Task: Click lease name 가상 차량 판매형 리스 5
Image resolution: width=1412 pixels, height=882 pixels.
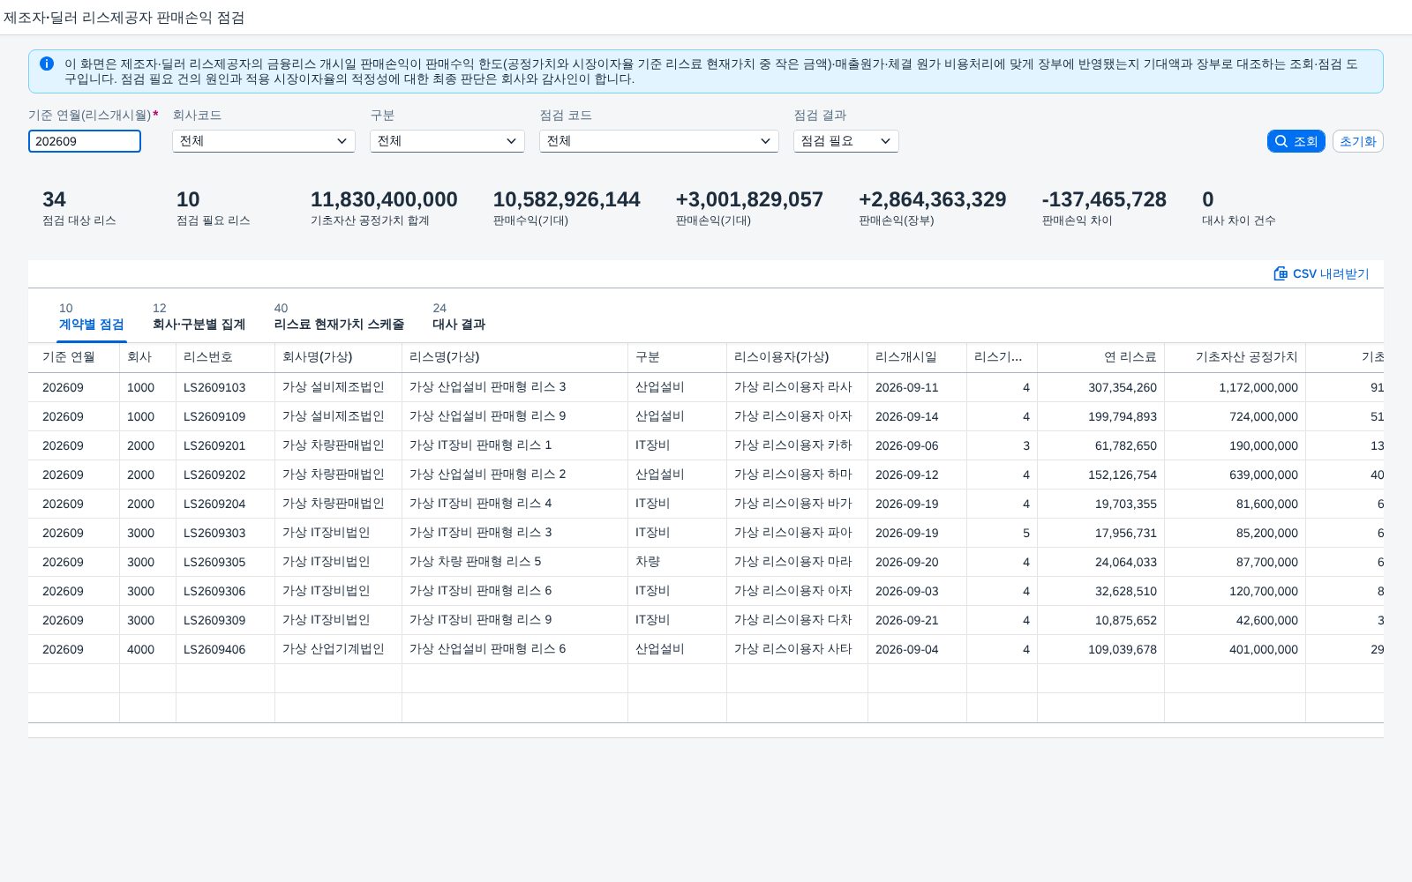Action: (x=514, y=562)
